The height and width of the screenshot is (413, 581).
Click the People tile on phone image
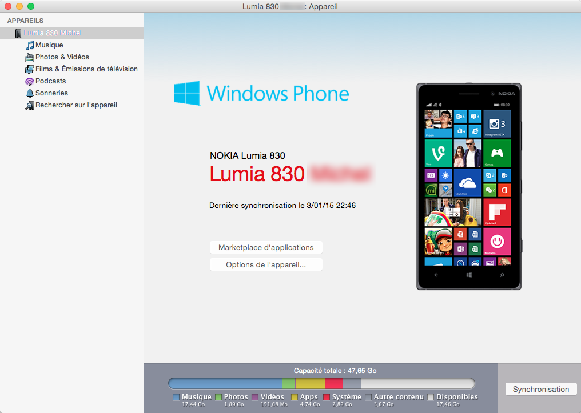pyautogui.click(x=439, y=123)
